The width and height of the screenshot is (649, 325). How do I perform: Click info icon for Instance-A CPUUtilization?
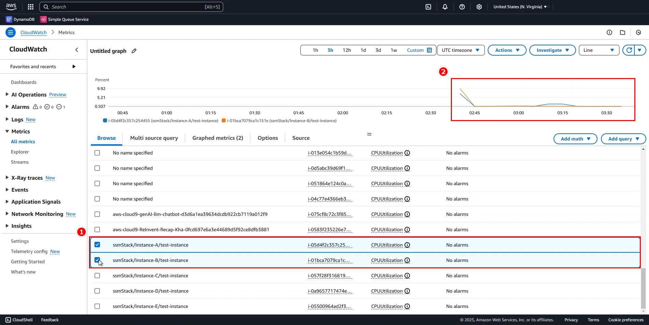407,245
